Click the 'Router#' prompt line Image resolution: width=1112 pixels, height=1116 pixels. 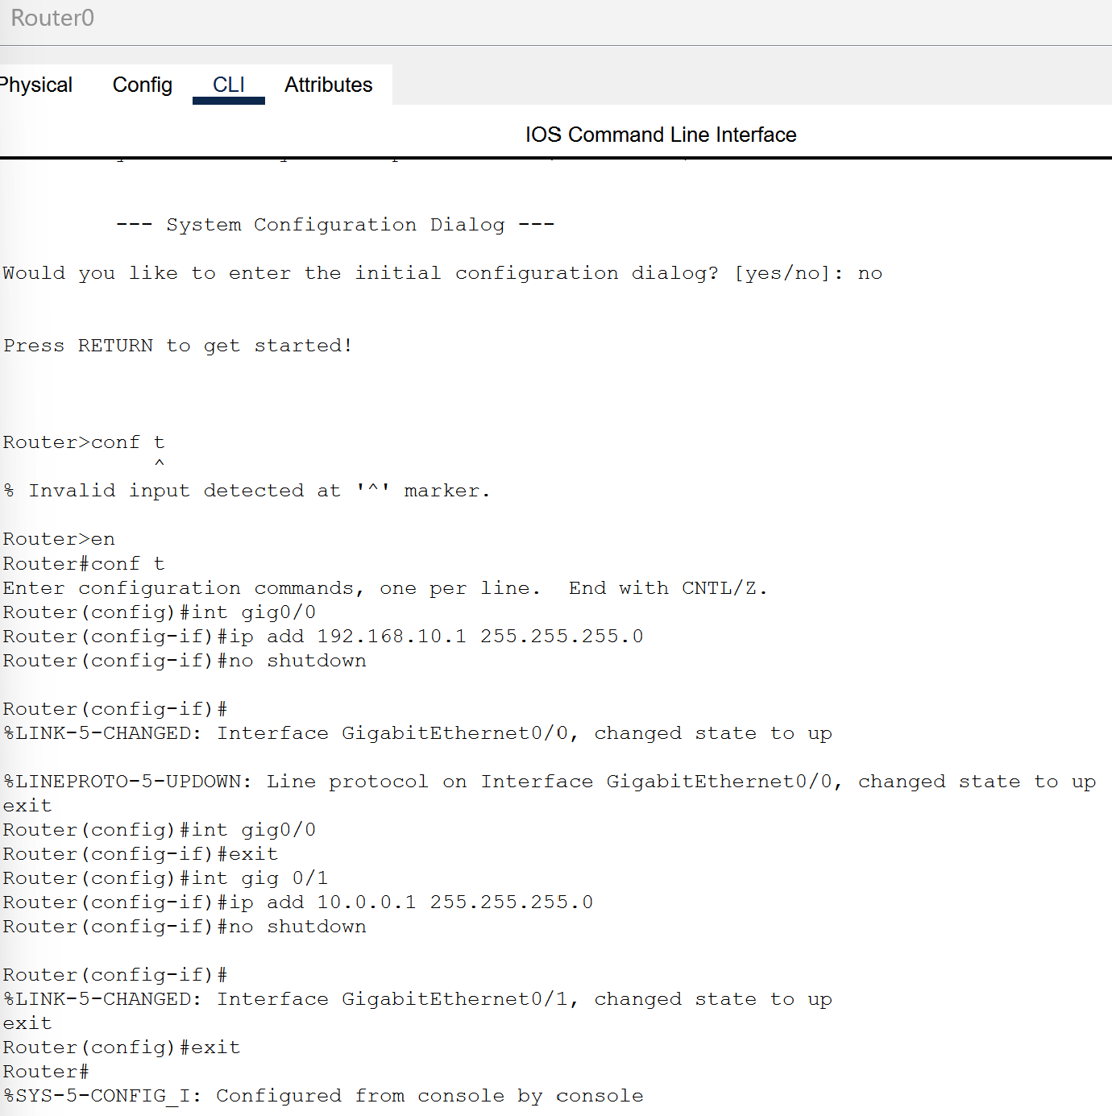click(x=46, y=1072)
